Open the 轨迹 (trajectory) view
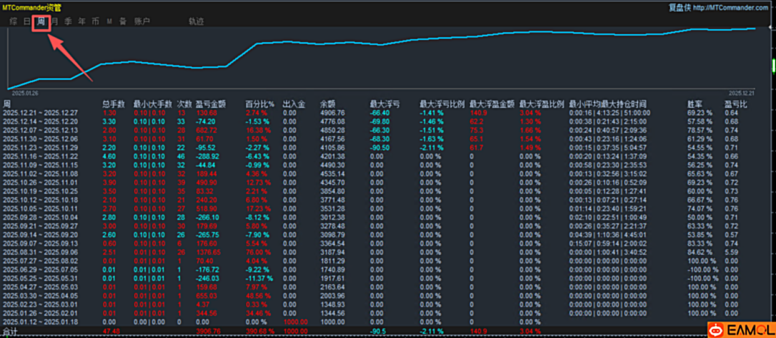The height and width of the screenshot is (338, 776). pos(196,22)
